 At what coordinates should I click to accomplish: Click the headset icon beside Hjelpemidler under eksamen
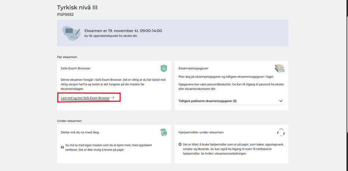pos(281,132)
